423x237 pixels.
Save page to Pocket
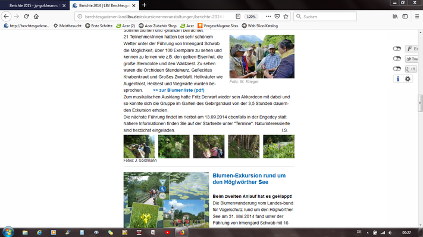coord(277,17)
